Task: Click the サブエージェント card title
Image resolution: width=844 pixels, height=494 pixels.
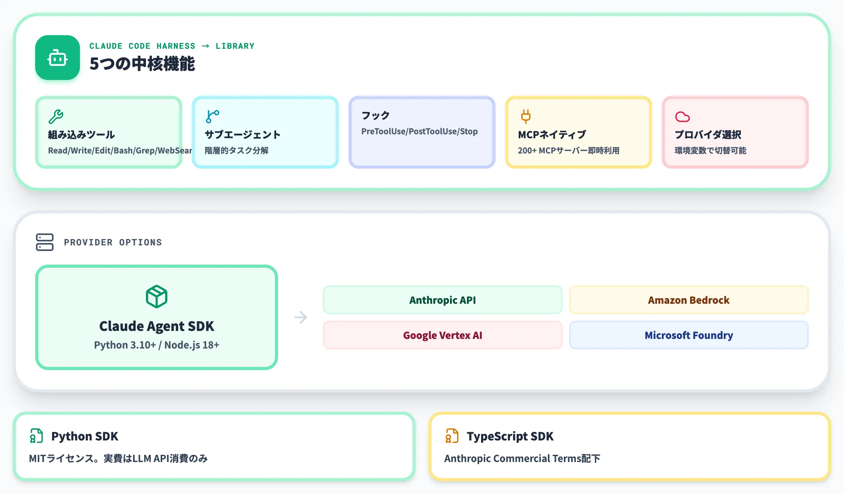Action: (x=243, y=135)
